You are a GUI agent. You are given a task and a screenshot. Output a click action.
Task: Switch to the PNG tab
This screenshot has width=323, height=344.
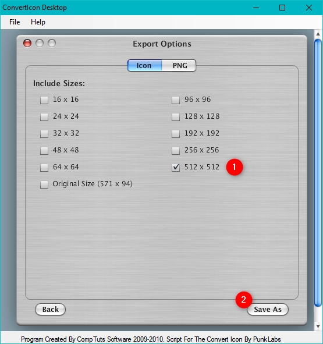179,65
